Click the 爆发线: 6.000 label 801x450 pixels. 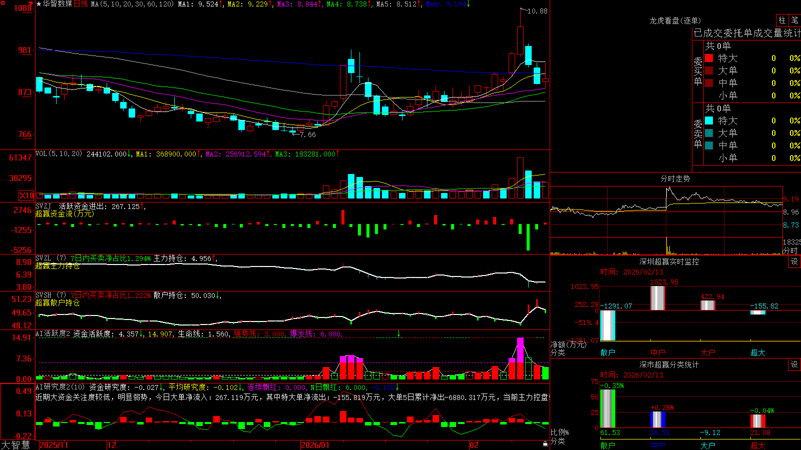(316, 334)
